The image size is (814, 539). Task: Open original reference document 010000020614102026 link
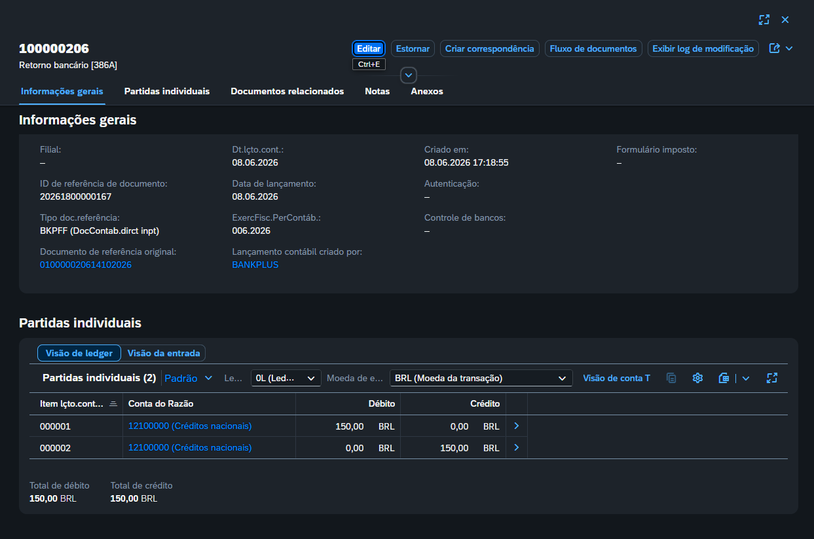point(86,265)
